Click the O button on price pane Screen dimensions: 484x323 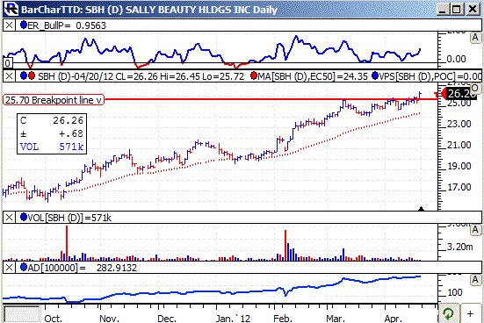pyautogui.click(x=475, y=89)
